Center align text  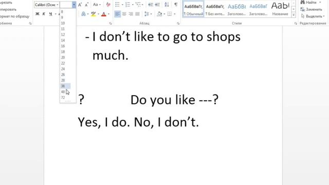coord(124,14)
